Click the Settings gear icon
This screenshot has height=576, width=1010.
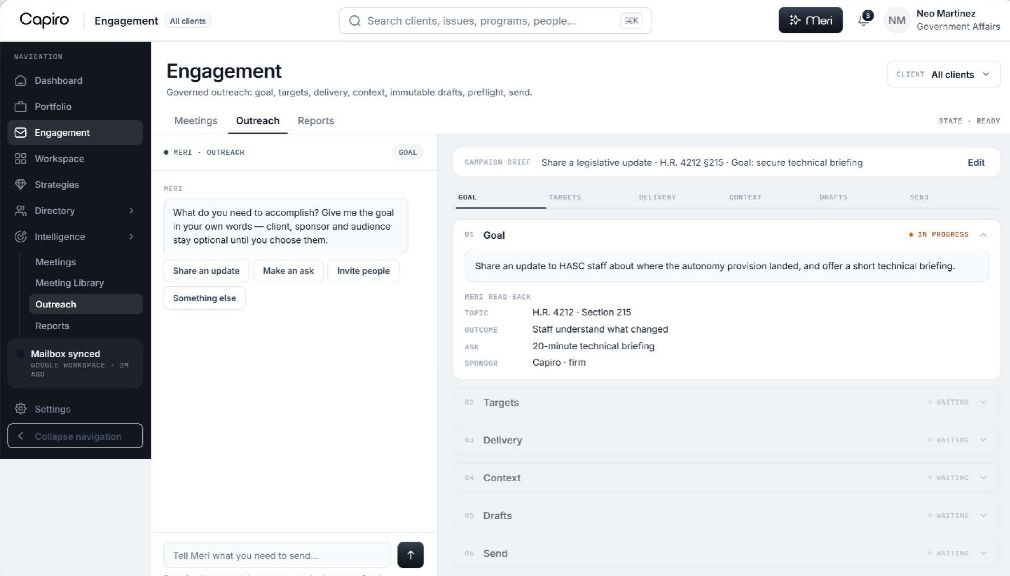[x=21, y=409]
